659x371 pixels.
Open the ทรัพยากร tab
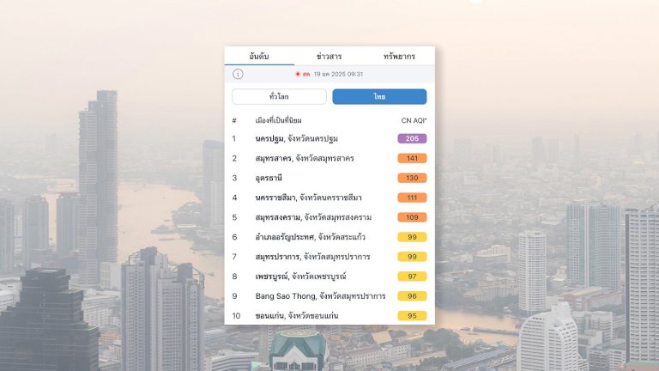coord(399,57)
